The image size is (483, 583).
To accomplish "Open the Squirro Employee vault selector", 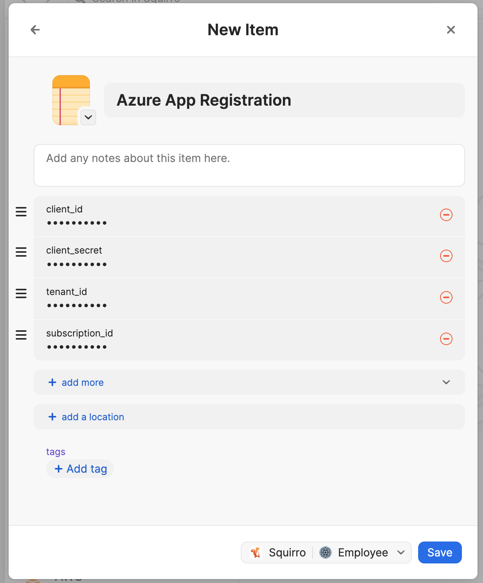I will click(326, 552).
